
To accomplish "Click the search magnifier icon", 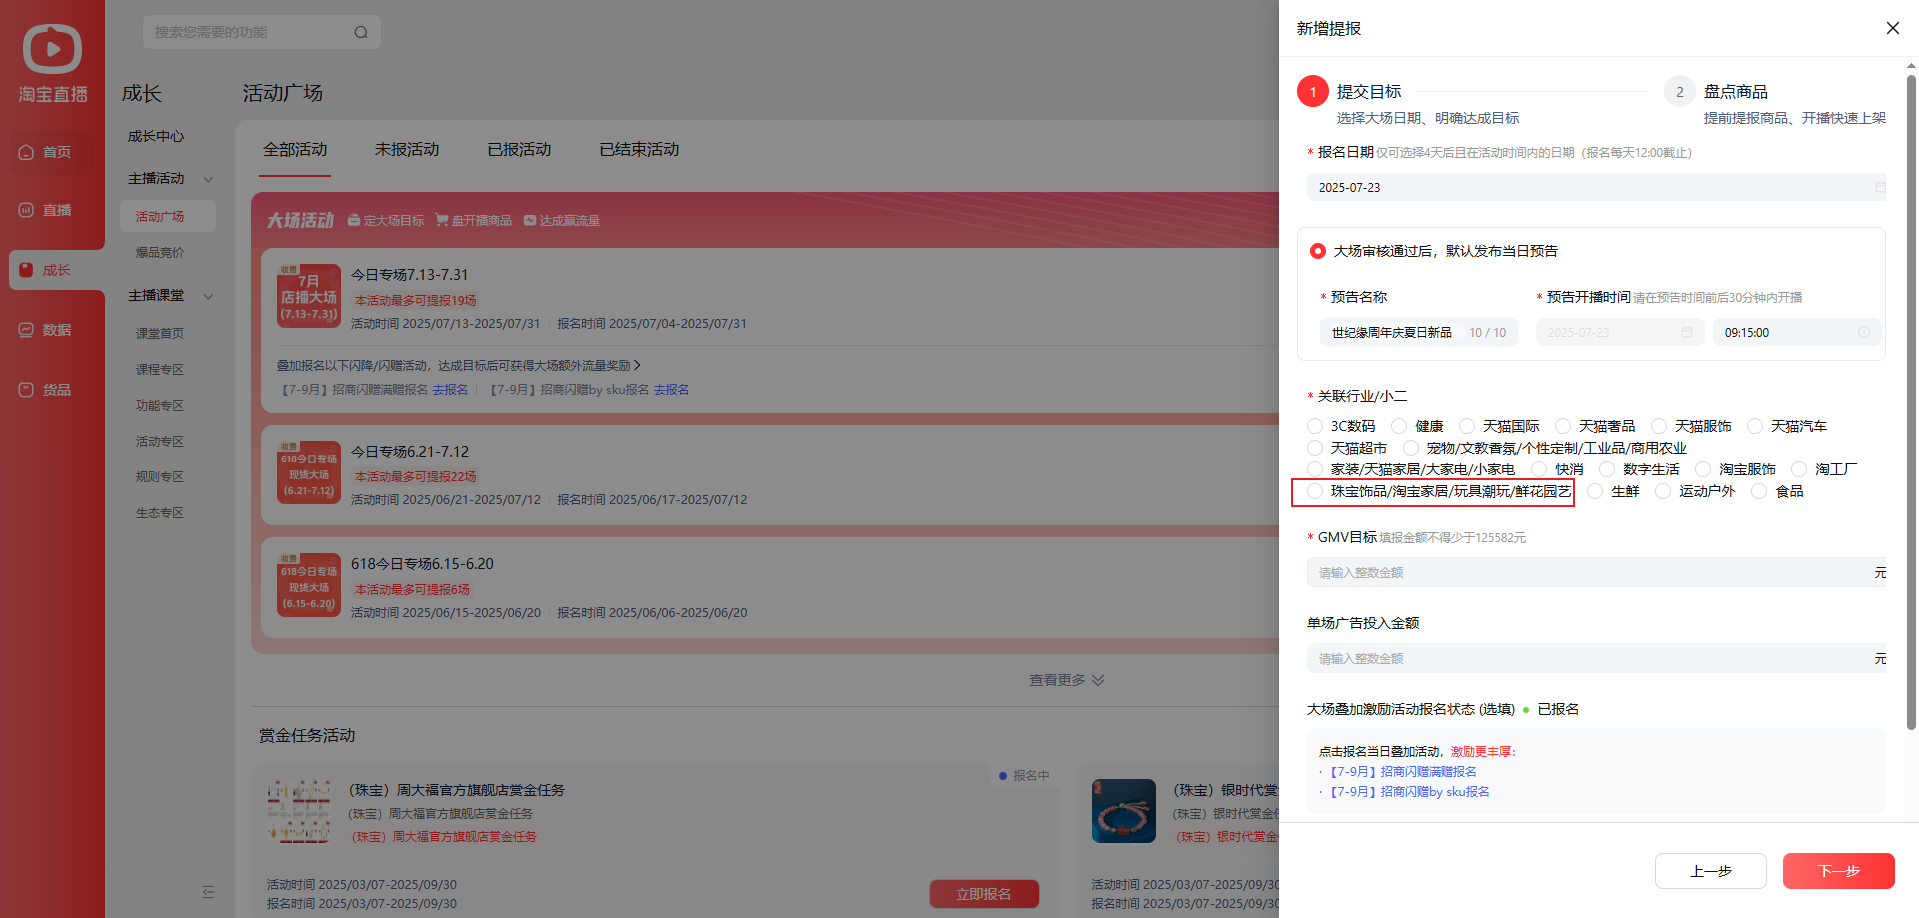I will tap(361, 32).
